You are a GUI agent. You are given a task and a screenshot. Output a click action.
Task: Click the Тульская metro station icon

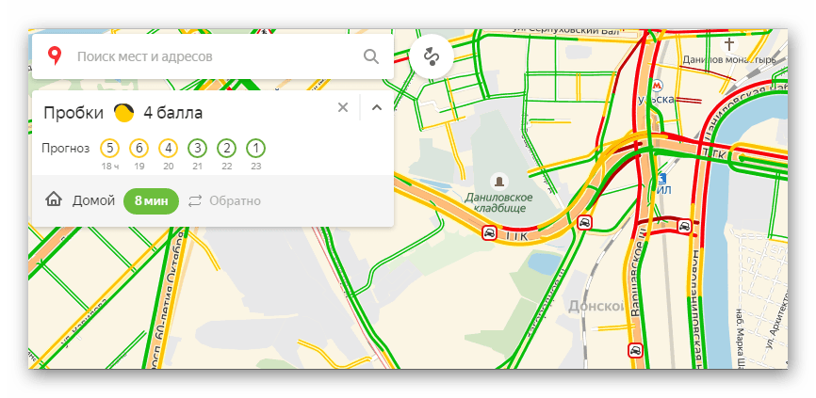pyautogui.click(x=657, y=84)
